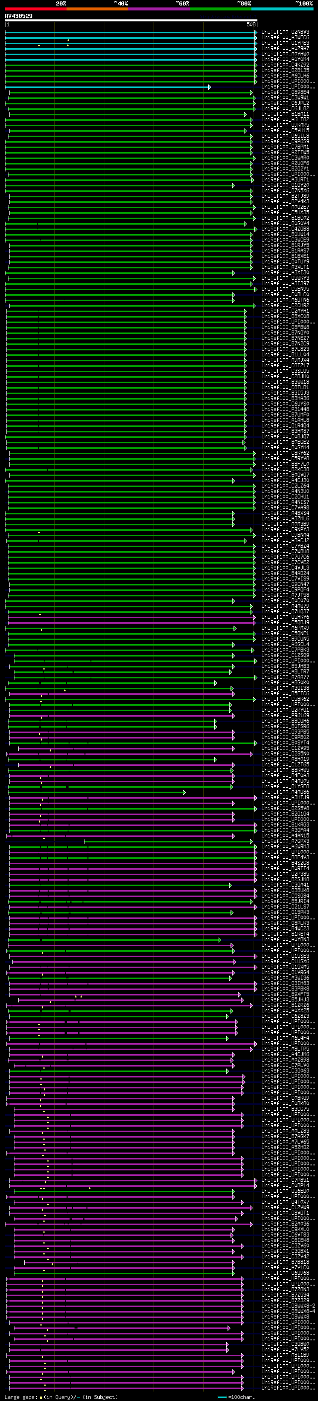Select the UniRef100_B5JHB3 label

click(x=285, y=666)
